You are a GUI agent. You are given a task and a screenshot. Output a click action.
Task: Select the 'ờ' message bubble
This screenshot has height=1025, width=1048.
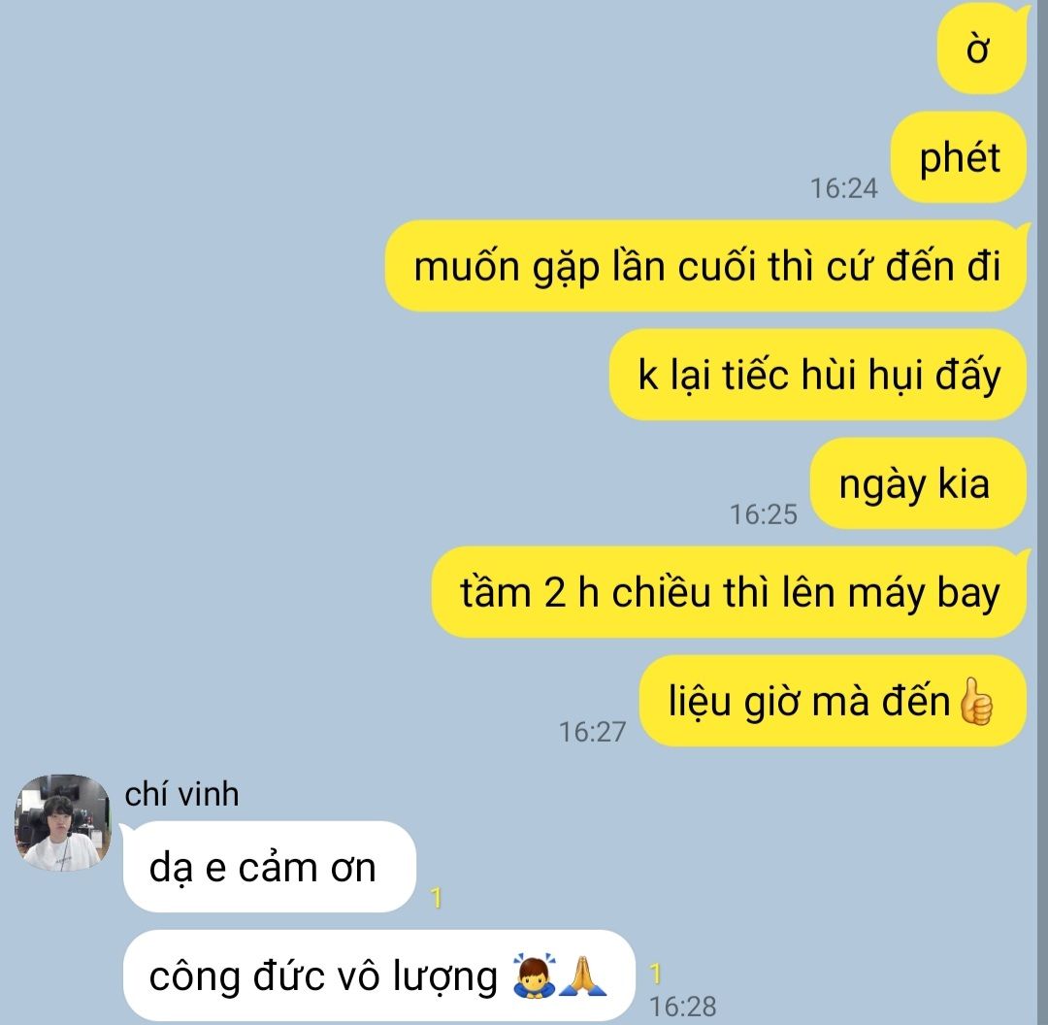click(982, 50)
